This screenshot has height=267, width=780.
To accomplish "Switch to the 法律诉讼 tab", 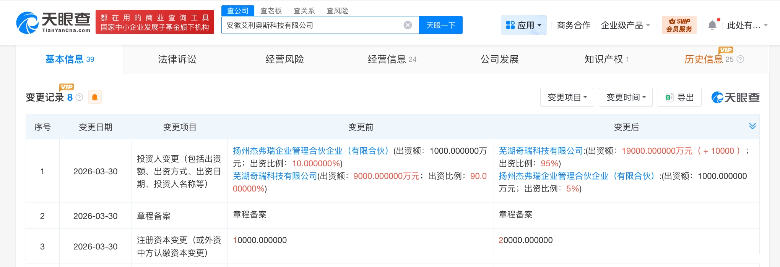I will tap(177, 60).
